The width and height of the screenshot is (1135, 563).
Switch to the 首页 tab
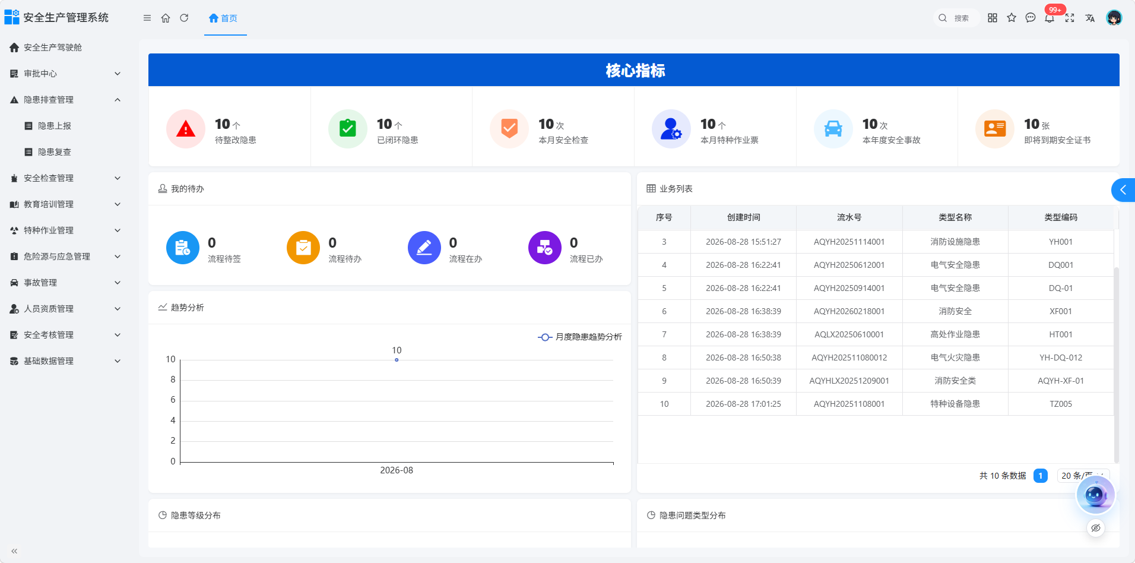[223, 18]
